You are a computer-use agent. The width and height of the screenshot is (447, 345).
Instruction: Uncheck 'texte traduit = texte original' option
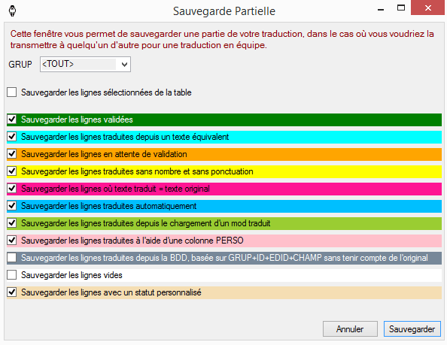point(12,189)
